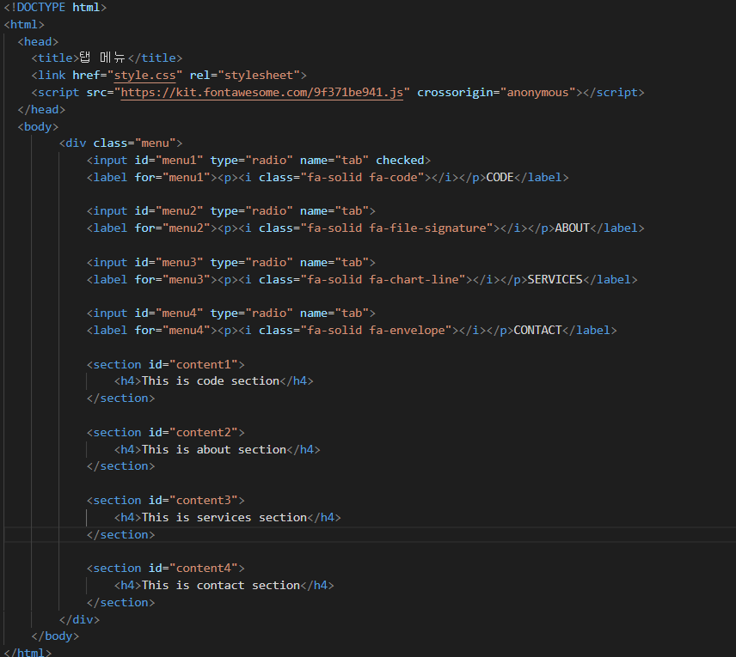Click 'This is about section' text
Viewport: 736px width, 657px height.
pyautogui.click(x=214, y=450)
